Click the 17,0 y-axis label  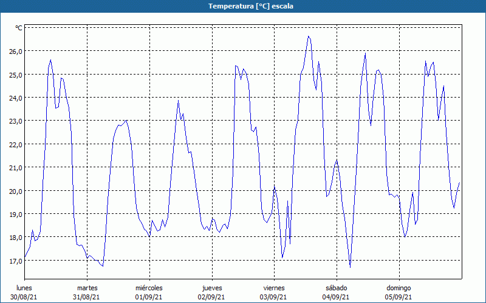[x=16, y=261]
